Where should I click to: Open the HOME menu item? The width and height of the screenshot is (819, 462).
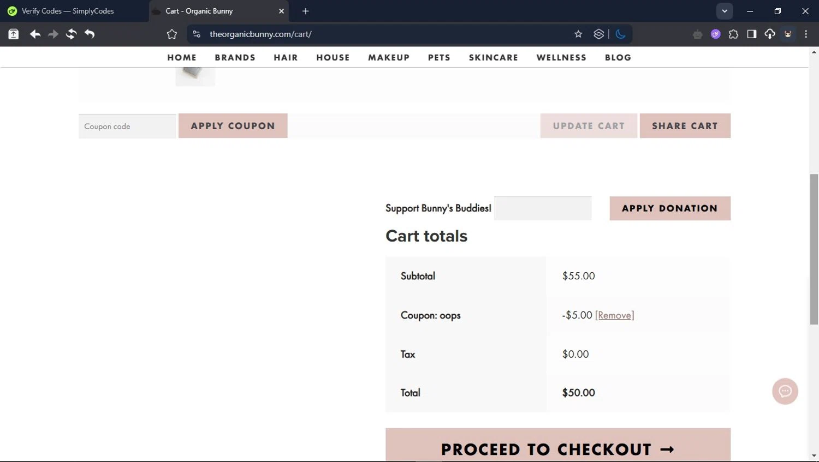(182, 57)
